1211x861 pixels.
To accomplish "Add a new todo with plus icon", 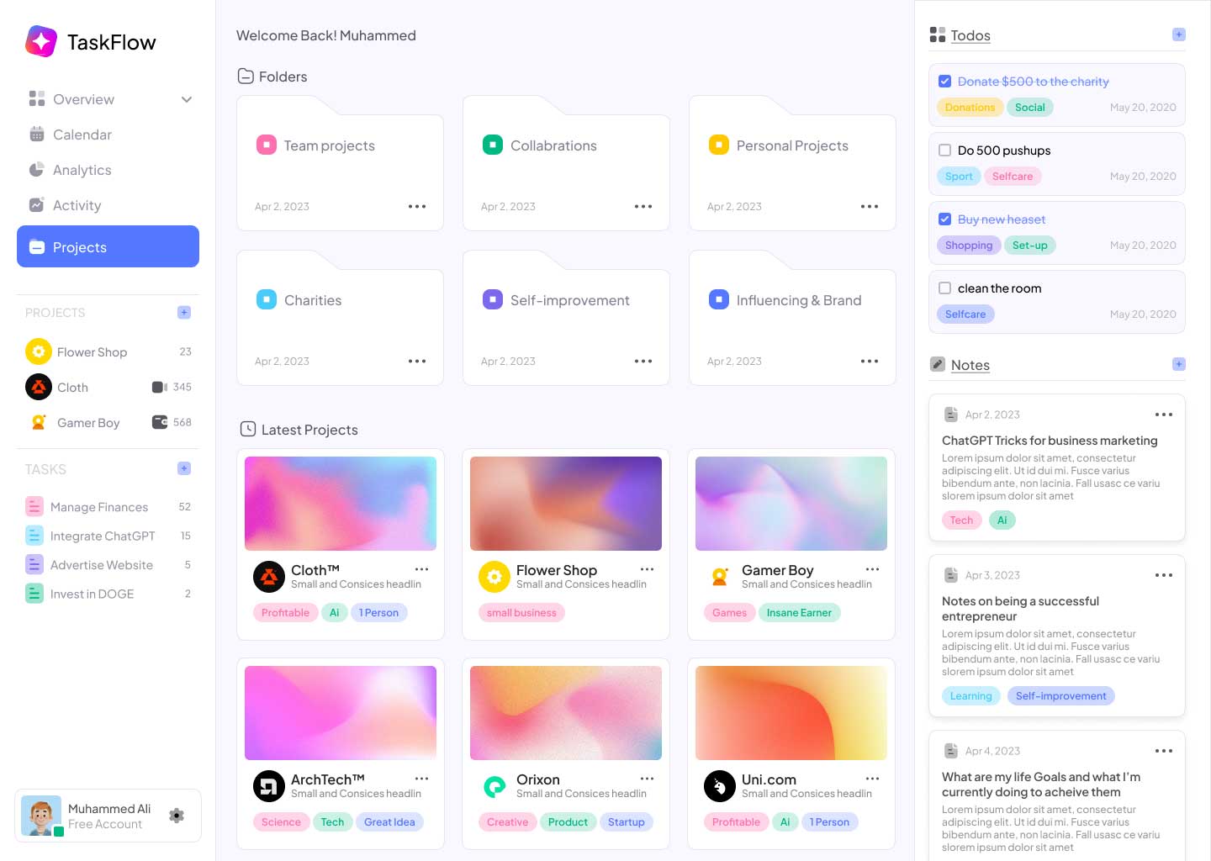I will pos(1179,34).
